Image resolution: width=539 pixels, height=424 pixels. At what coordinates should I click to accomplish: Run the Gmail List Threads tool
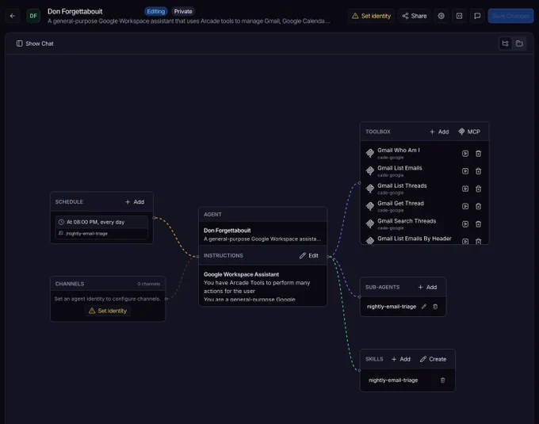(465, 189)
